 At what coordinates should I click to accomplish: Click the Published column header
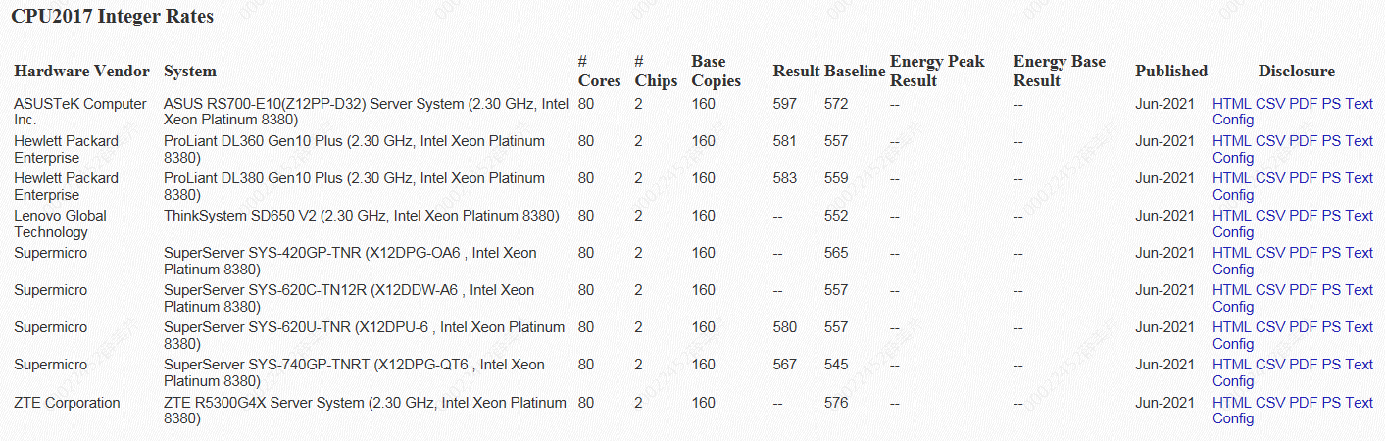pos(1171,72)
